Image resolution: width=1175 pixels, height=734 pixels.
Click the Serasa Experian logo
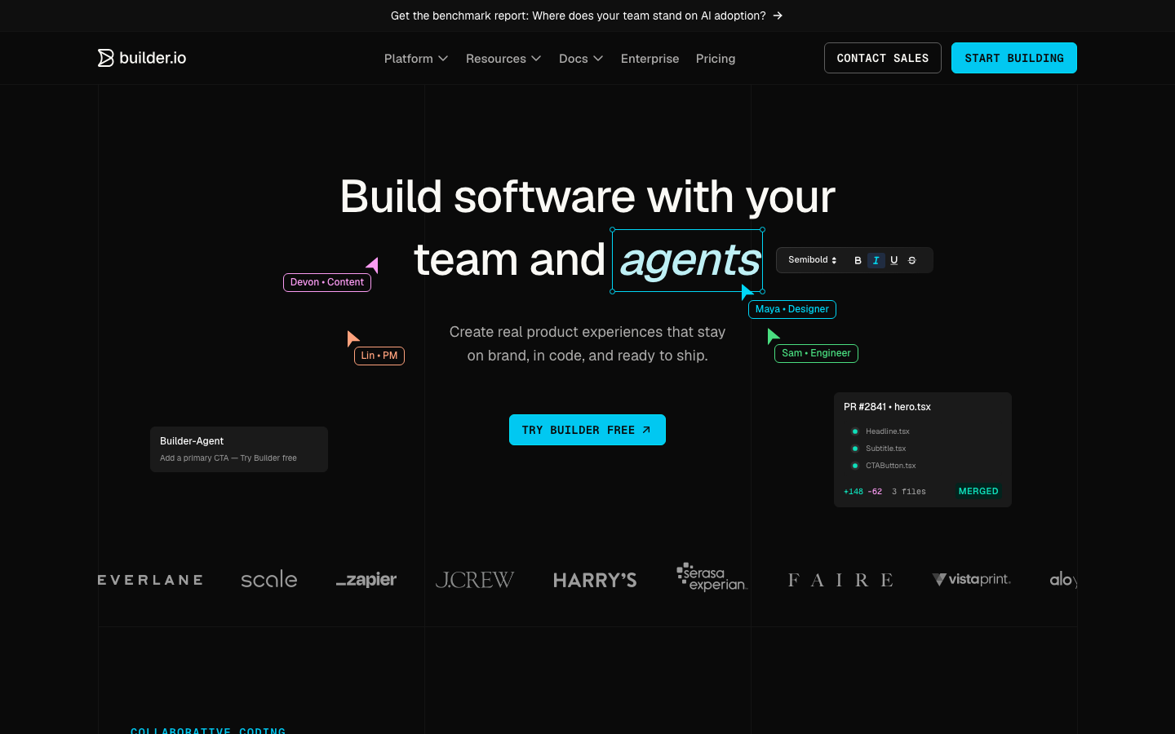pyautogui.click(x=712, y=577)
